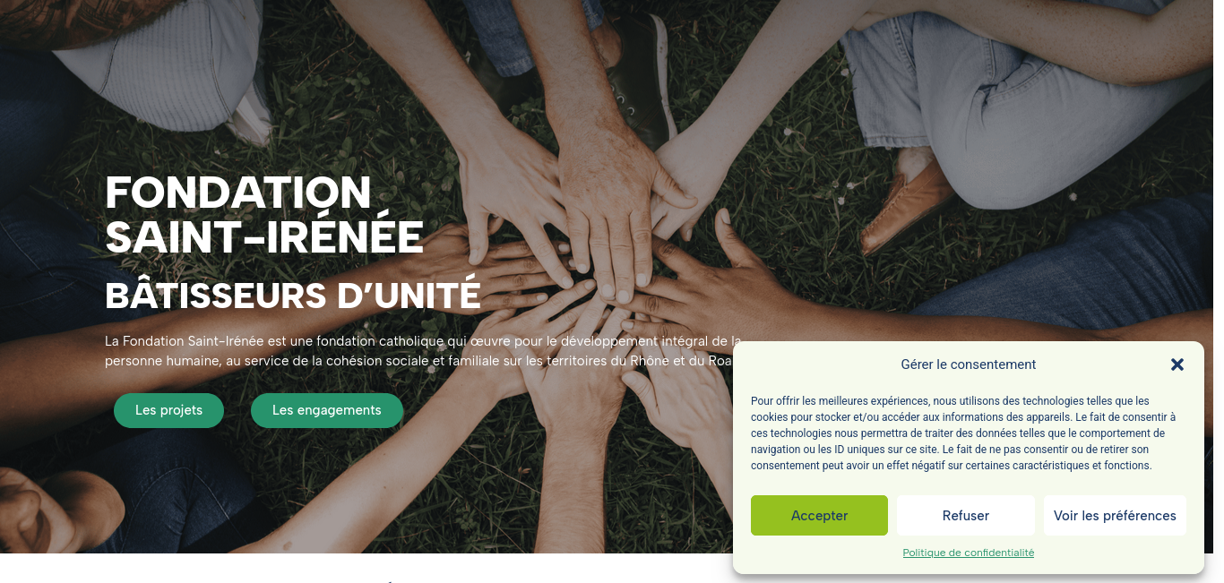Click the SAINT-IRÉNÉE line of the title
The width and height of the screenshot is (1224, 583).
[264, 236]
